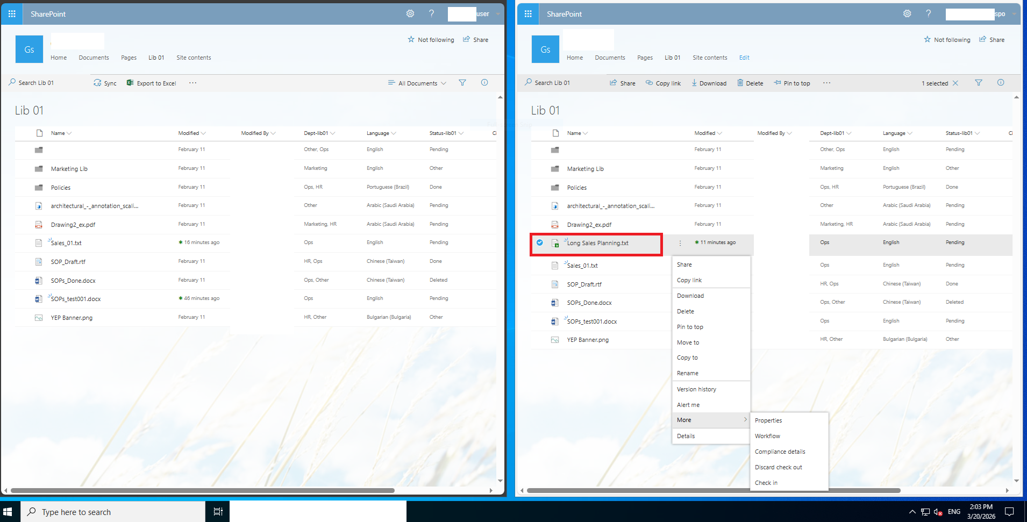Image resolution: width=1027 pixels, height=522 pixels.
Task: Click the Gs site logo in right window
Action: coord(545,49)
